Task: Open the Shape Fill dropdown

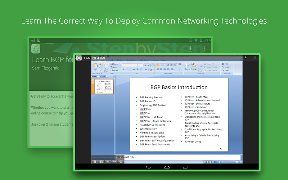Action: 210,64
